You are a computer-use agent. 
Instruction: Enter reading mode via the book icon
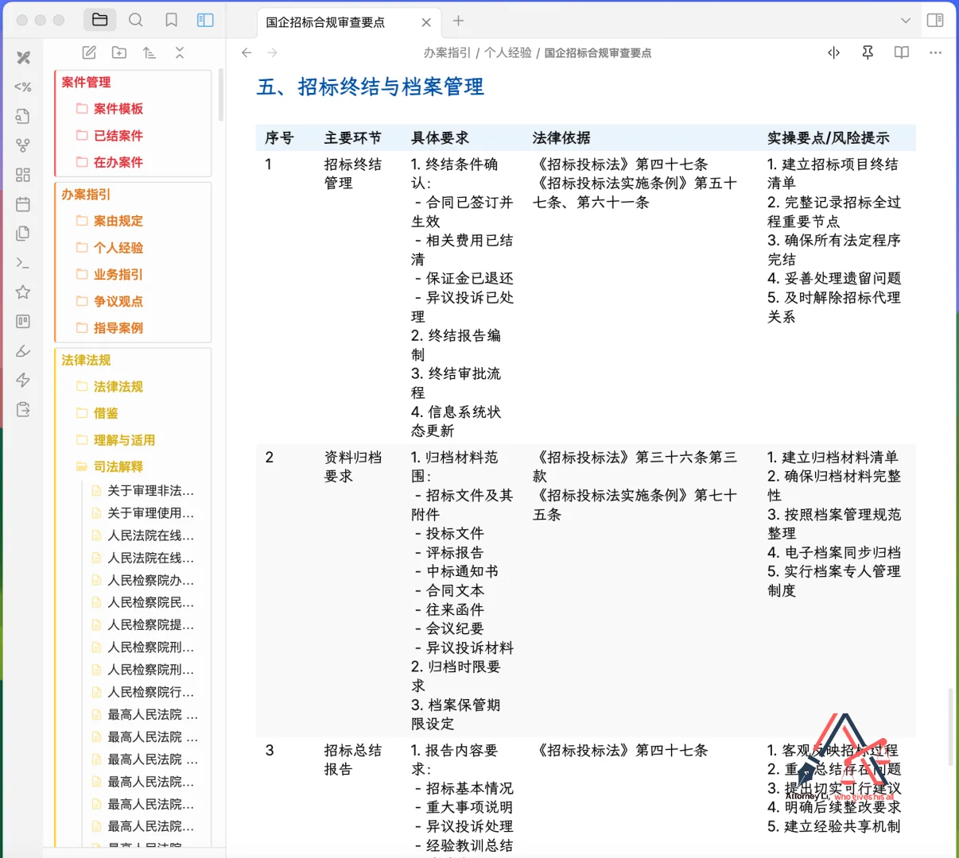click(x=901, y=52)
